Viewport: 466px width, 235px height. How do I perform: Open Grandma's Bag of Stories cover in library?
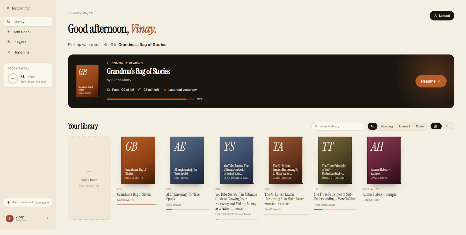[x=138, y=160]
